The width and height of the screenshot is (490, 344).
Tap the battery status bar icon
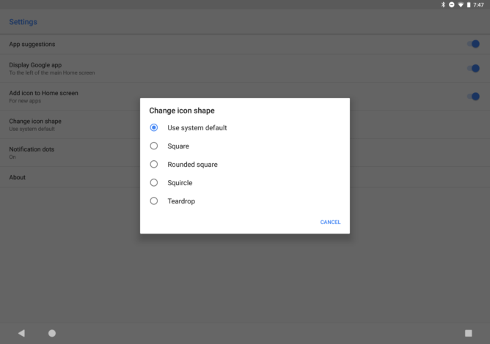click(469, 4)
